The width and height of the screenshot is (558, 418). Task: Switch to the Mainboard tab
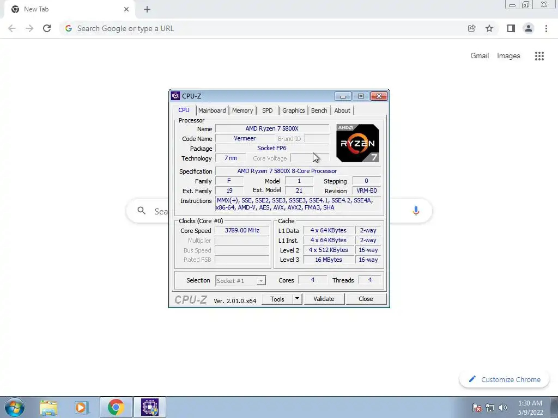point(212,110)
